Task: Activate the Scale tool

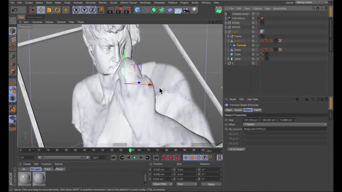Action: click(x=49, y=10)
